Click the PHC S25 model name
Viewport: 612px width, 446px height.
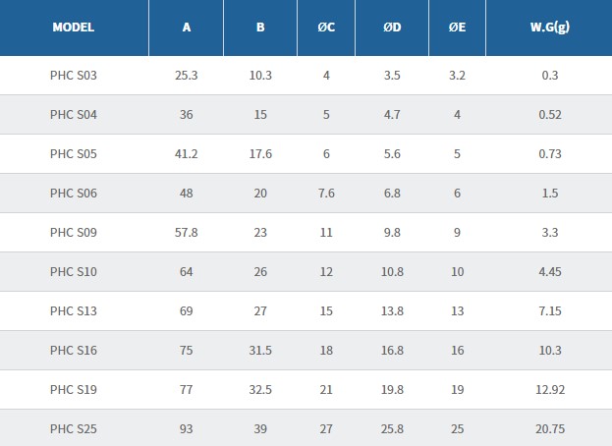pyautogui.click(x=74, y=428)
